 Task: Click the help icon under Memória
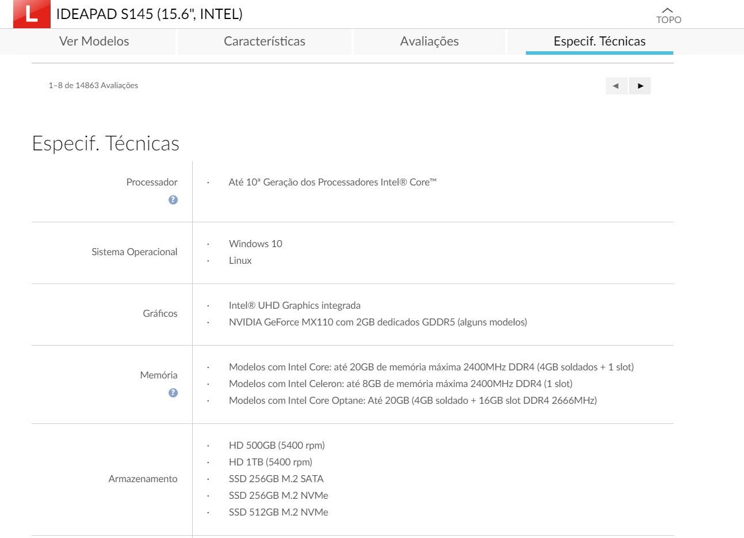coord(173,393)
